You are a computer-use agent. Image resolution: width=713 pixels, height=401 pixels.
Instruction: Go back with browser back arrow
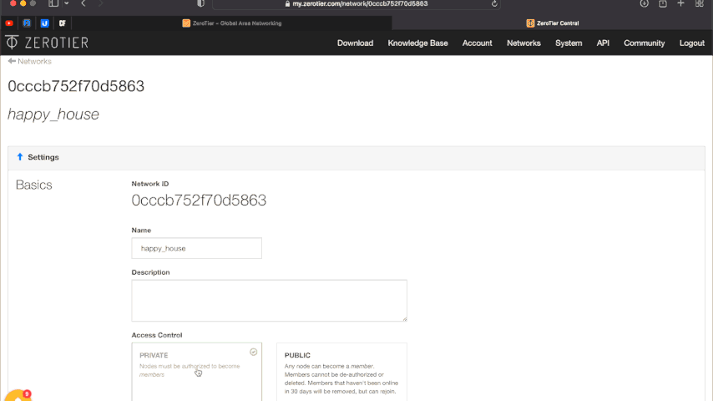(x=83, y=3)
